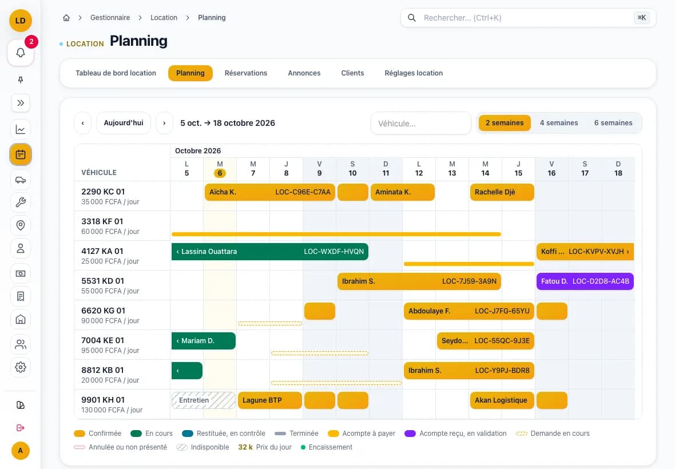Image resolution: width=675 pixels, height=469 pixels.
Task: Open the map pin location icon
Action: pyautogui.click(x=20, y=225)
